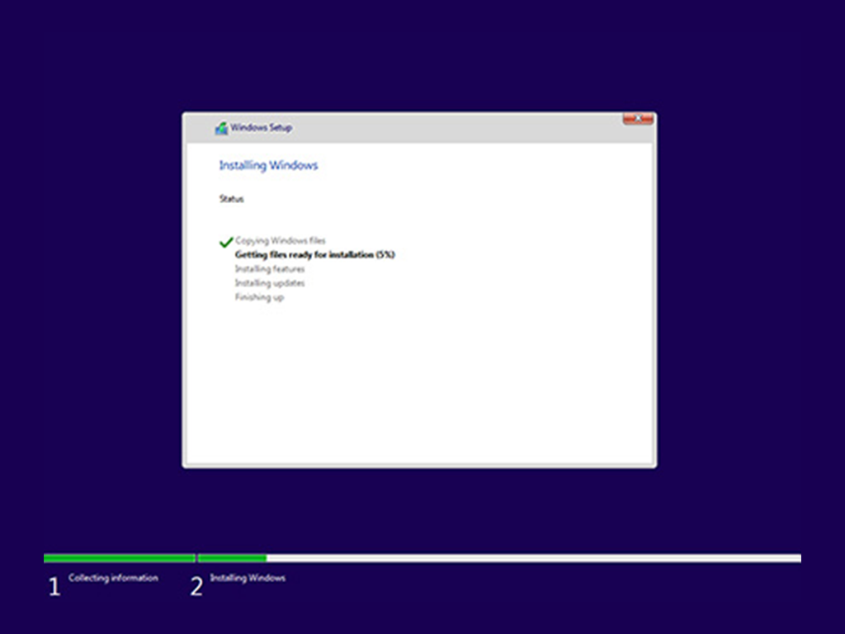Click the Collecting information label
Screen dimensions: 845x634
pyautogui.click(x=113, y=578)
